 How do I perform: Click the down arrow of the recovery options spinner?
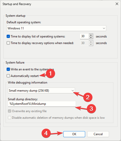91,44
